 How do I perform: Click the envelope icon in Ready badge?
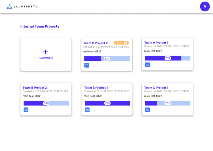click(x=125, y=43)
